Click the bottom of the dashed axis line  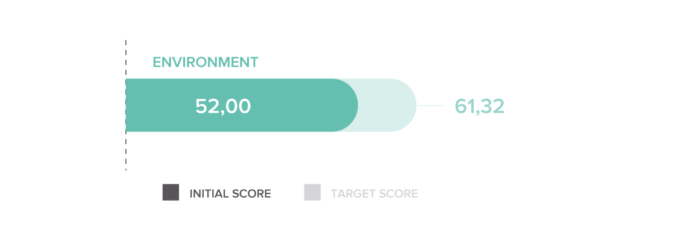point(126,167)
